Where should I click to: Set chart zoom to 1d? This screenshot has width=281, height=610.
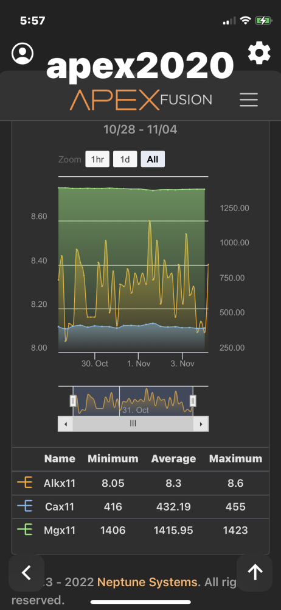click(125, 159)
